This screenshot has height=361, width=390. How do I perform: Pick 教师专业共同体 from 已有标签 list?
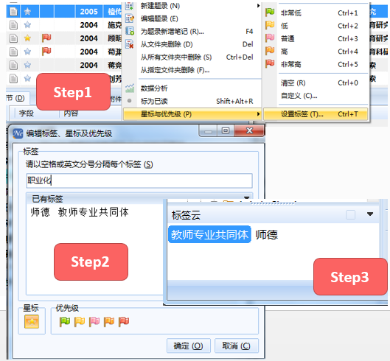point(94,212)
